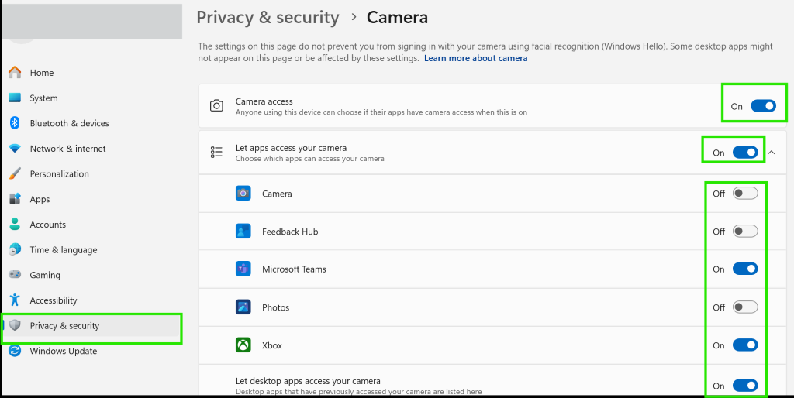Screen dimensions: 794x398
Task: Click the Xbox app icon
Action: [243, 345]
